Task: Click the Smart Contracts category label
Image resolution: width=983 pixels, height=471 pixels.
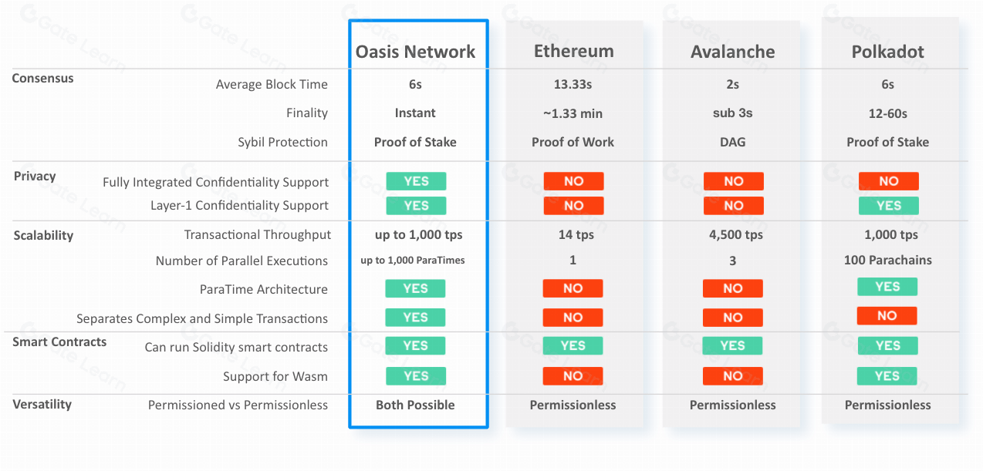Action: click(x=59, y=342)
